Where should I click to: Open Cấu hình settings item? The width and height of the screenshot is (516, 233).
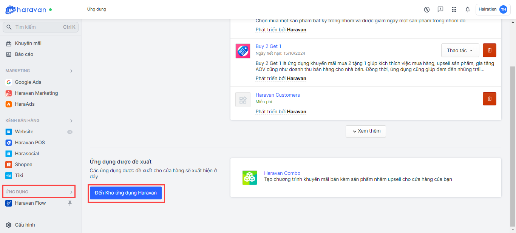(x=25, y=225)
